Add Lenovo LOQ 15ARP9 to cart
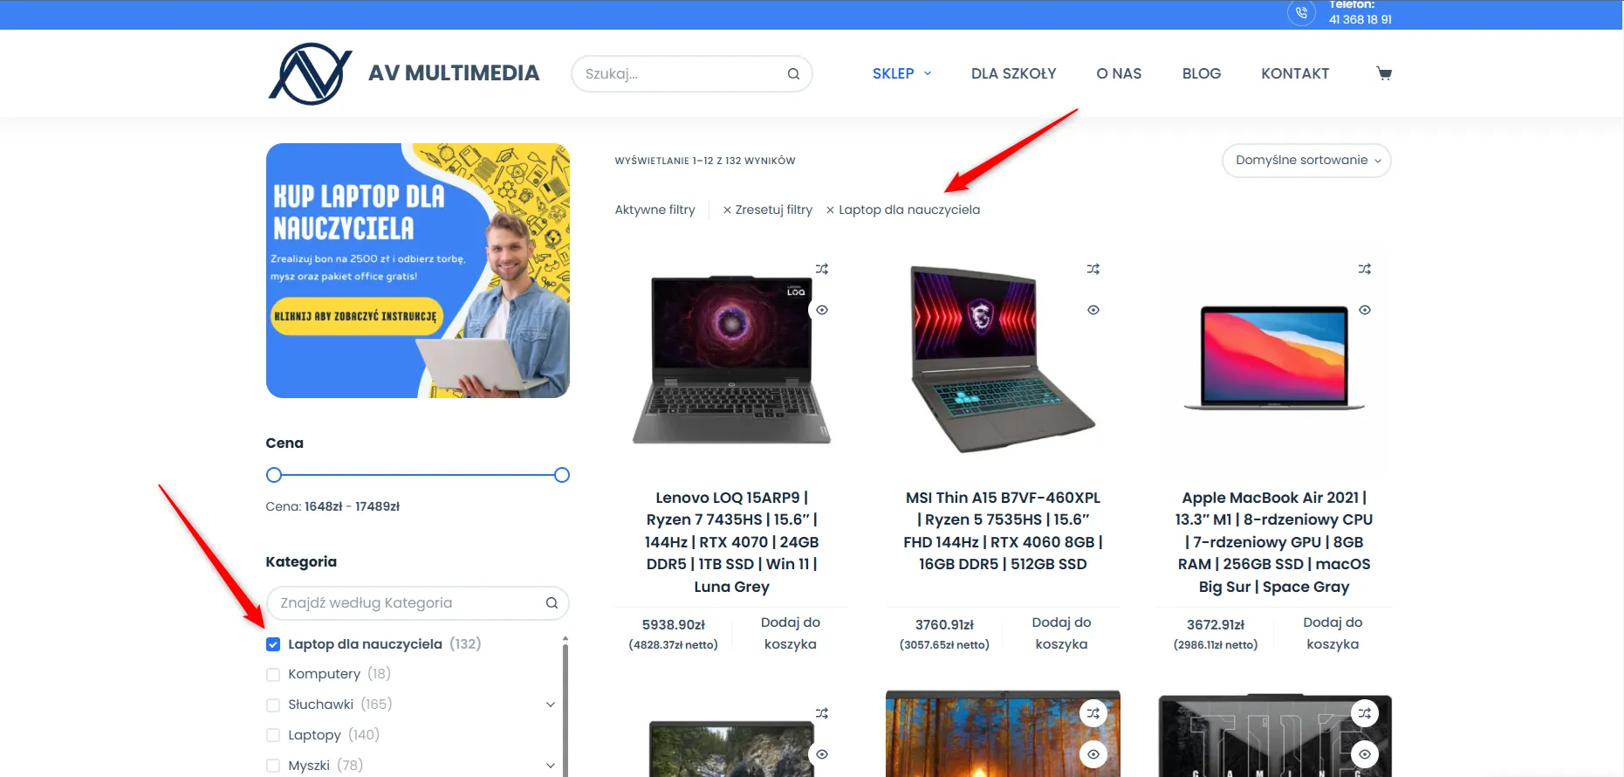 coord(790,633)
